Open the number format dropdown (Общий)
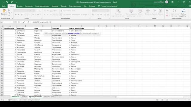This screenshot has width=191, height=107. [x=108, y=11]
